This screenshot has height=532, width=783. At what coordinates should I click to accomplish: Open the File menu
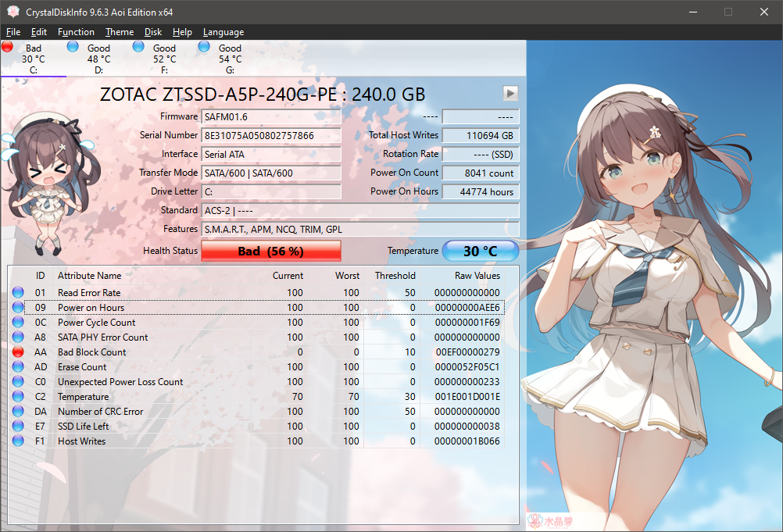pos(13,32)
